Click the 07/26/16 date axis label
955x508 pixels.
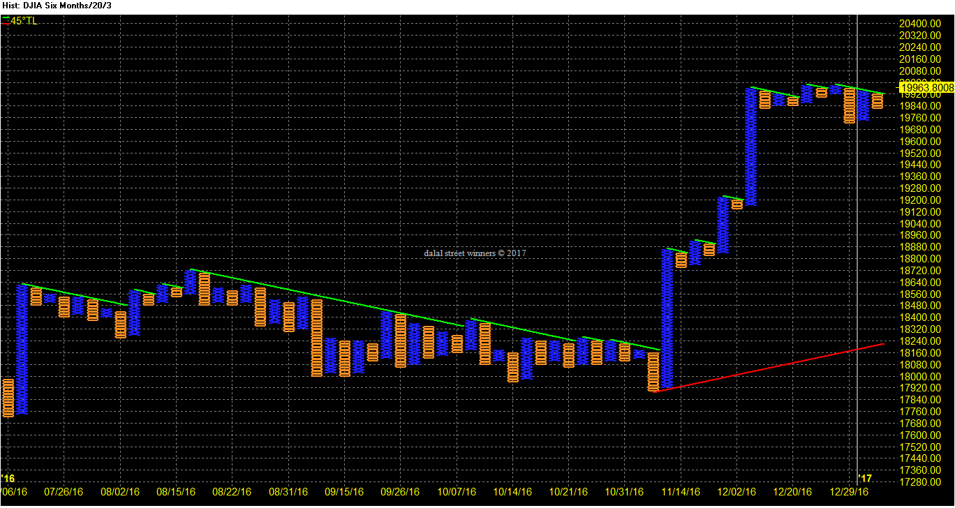click(x=65, y=491)
